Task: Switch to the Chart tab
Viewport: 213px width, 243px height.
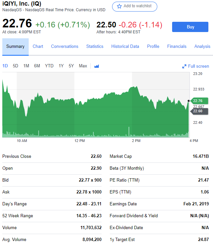Action: click(x=38, y=46)
